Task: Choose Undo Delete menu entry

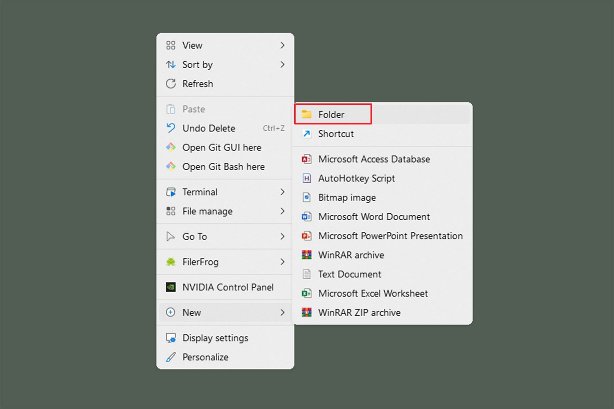Action: click(209, 128)
